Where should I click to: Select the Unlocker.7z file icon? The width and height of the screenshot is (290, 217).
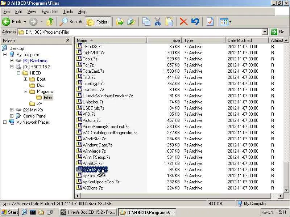[x=79, y=102]
